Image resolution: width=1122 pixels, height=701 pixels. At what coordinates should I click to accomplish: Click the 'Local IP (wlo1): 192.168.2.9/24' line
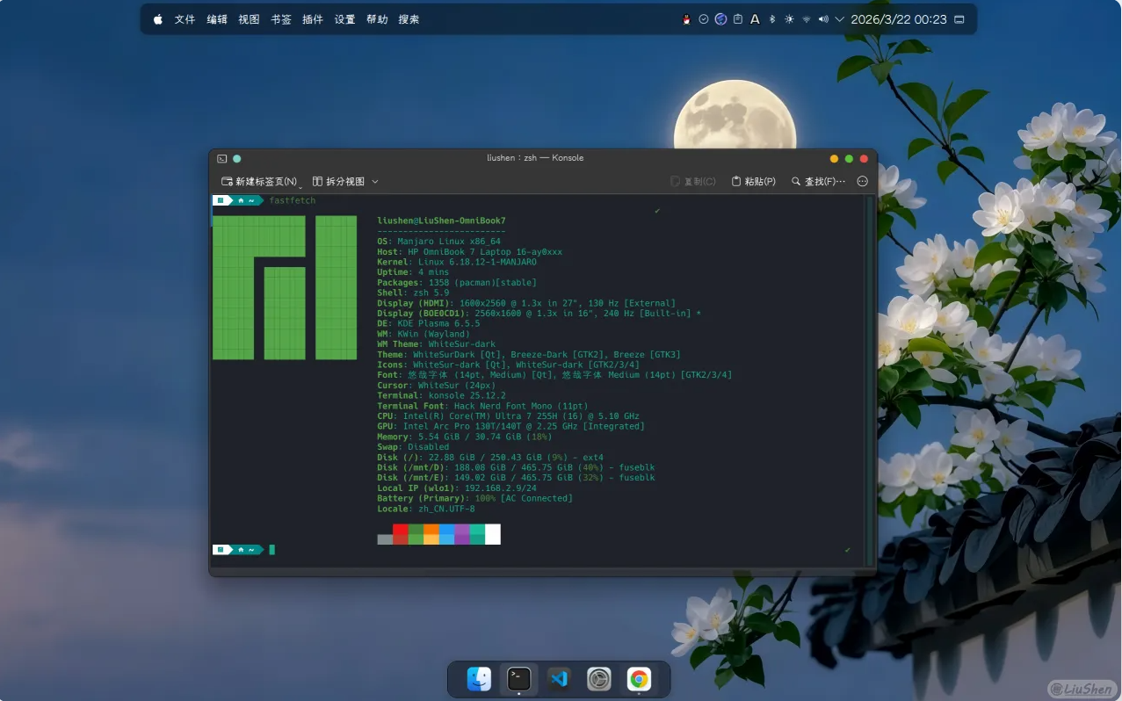click(457, 488)
